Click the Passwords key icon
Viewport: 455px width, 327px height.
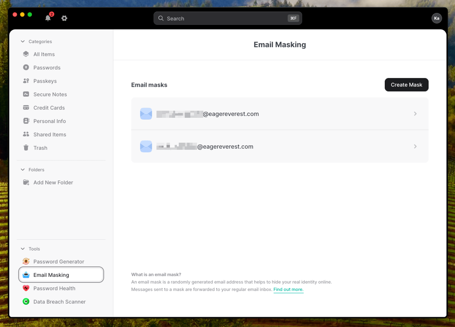(x=26, y=68)
